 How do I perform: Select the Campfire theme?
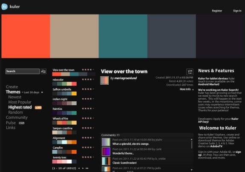coord(58,148)
